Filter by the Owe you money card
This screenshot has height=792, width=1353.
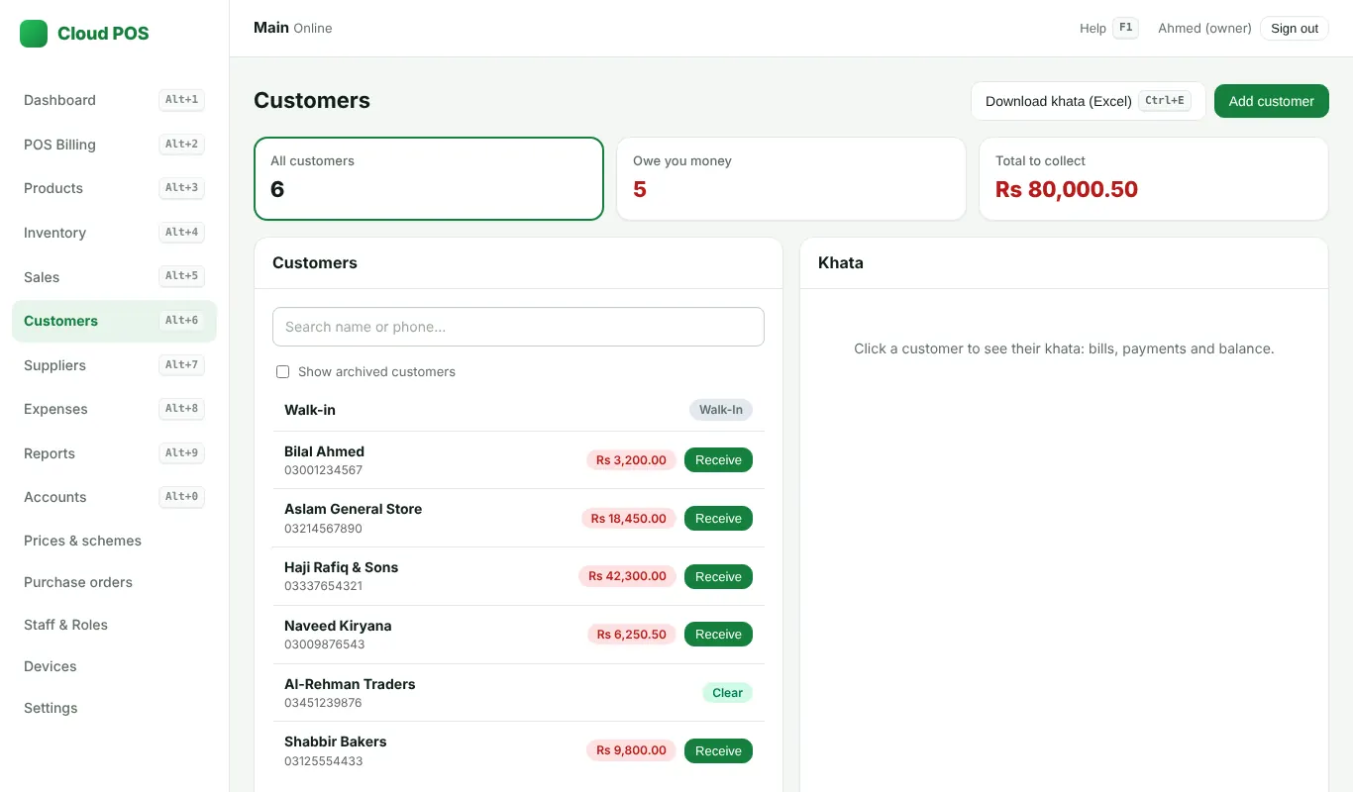pyautogui.click(x=791, y=178)
